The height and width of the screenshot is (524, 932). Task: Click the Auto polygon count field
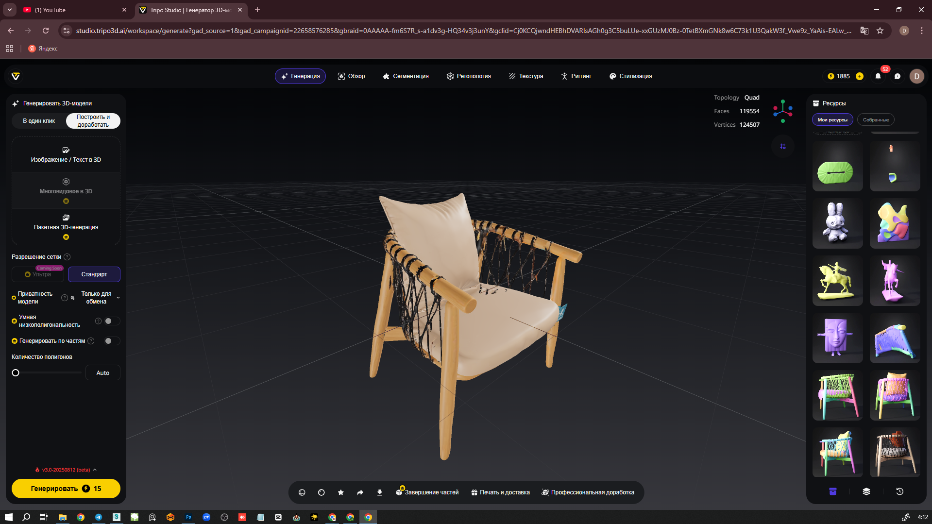pos(103,373)
